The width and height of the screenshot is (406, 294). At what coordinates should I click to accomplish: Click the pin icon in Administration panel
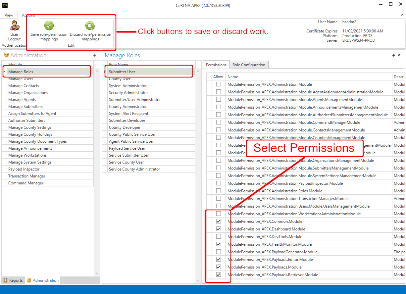(95, 55)
